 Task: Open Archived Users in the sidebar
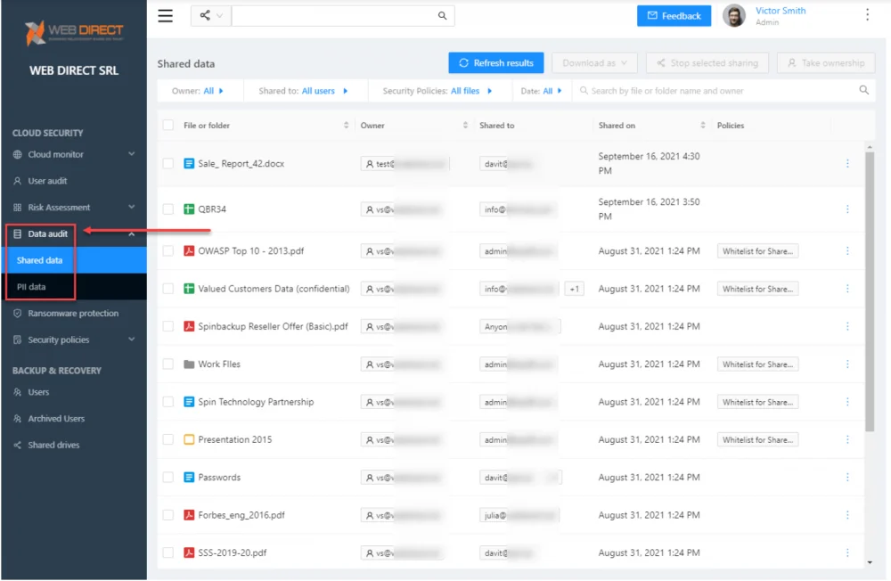[x=56, y=419]
